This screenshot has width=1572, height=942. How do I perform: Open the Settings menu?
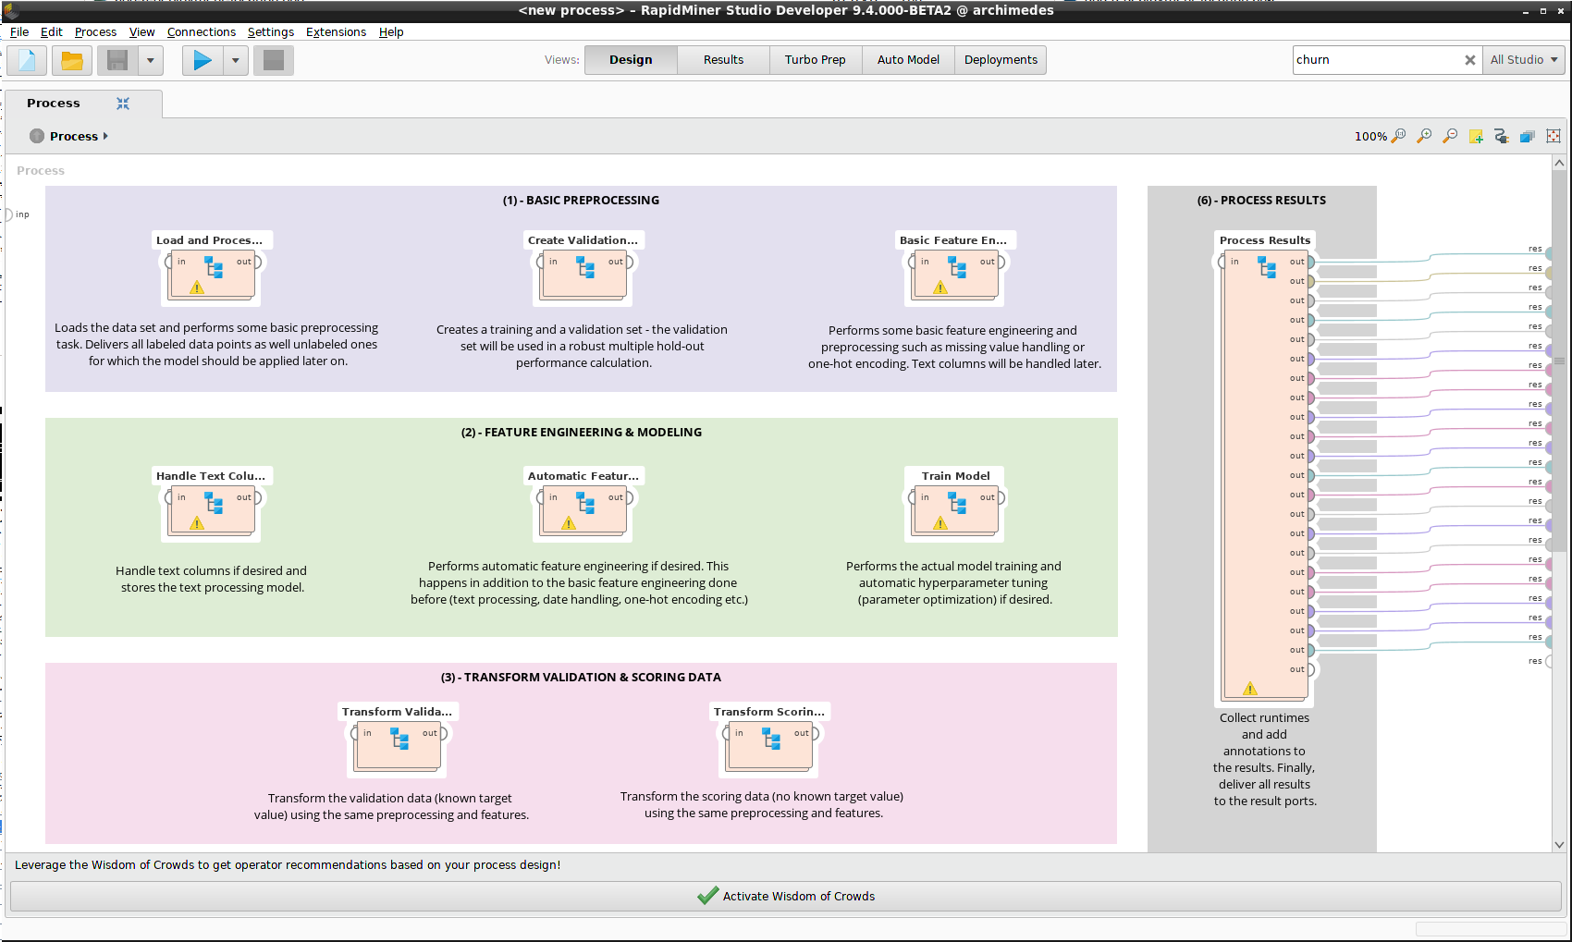click(x=271, y=31)
